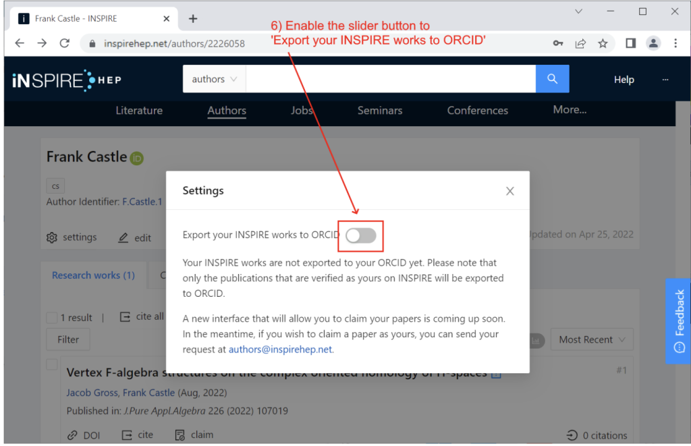Click the green ORCID iD badge
691x446 pixels.
[137, 158]
